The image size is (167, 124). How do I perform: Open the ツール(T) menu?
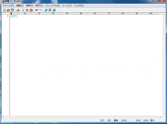point(67,6)
